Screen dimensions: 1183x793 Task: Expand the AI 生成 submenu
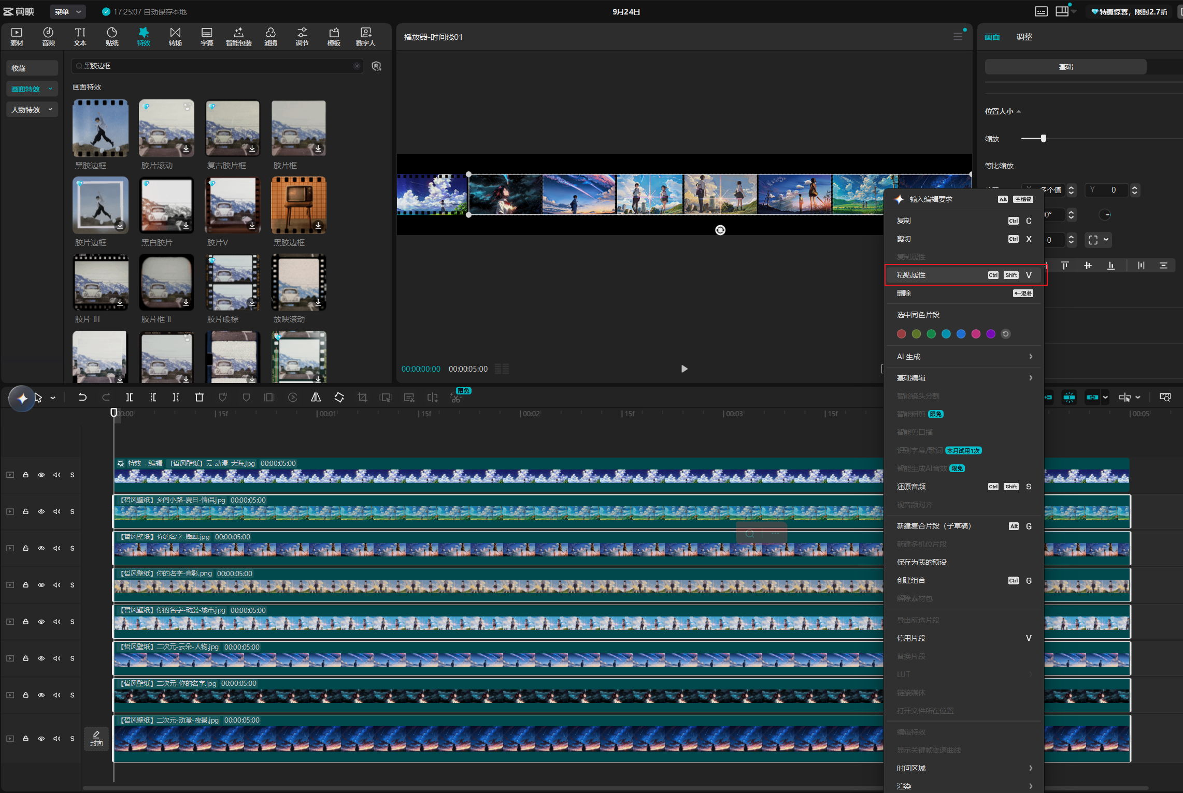[x=964, y=357]
